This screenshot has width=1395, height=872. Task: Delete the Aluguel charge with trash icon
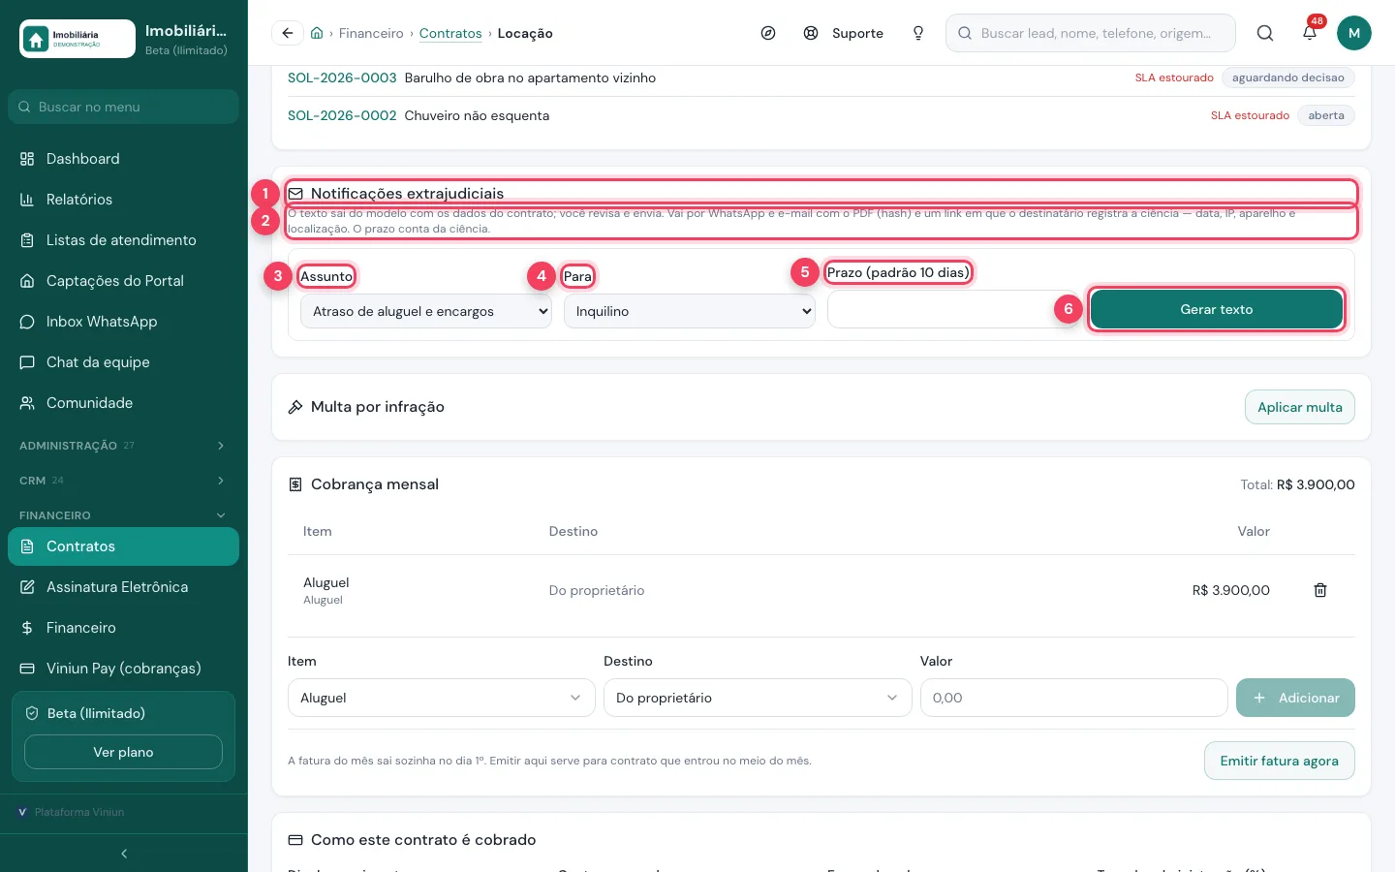[x=1320, y=590]
